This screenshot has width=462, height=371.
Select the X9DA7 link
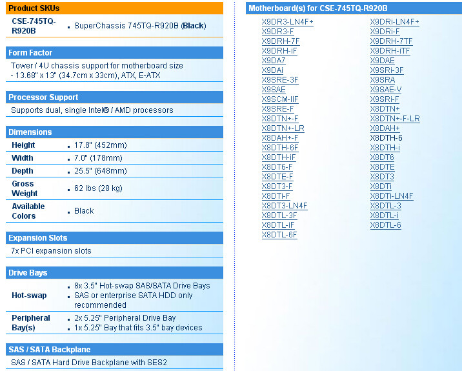tap(274, 61)
